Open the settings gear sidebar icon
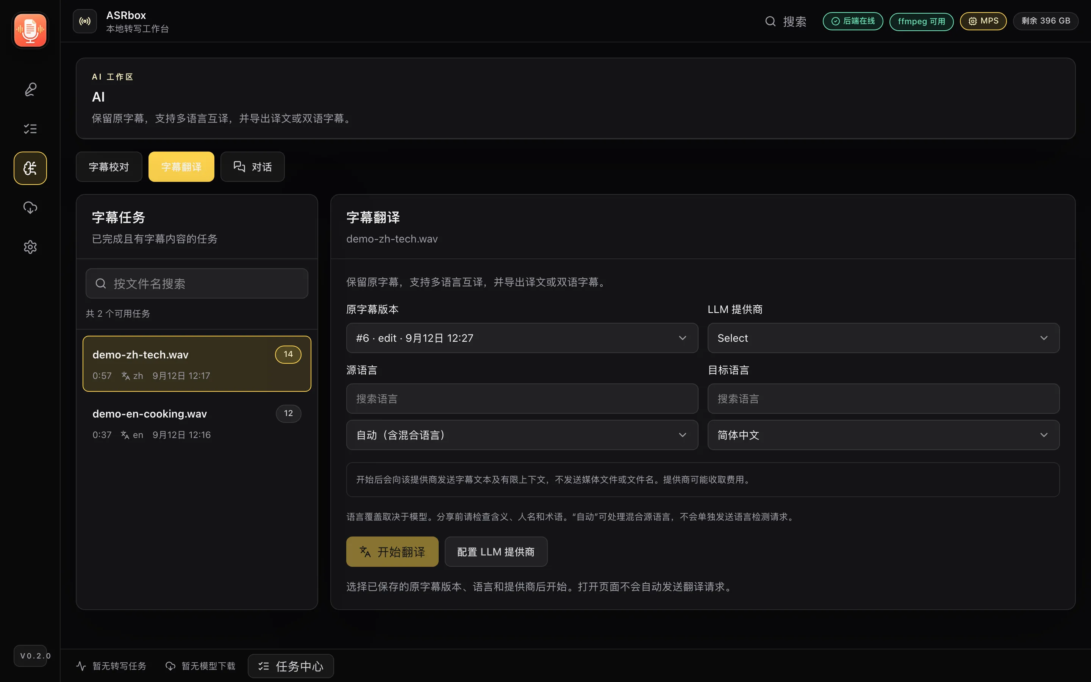Image resolution: width=1091 pixels, height=682 pixels. (30, 247)
